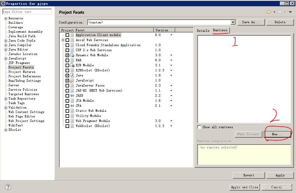This screenshot has height=193, width=296.
Task: Uncheck the Java facet checkbox
Action: pos(67,75)
